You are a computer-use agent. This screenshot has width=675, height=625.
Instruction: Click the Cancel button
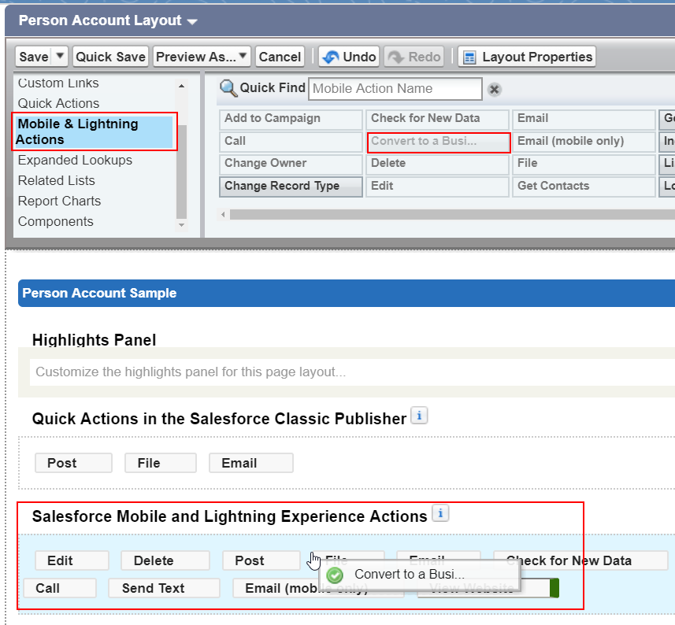(280, 56)
